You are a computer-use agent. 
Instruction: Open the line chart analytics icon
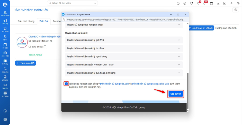(218, 3)
